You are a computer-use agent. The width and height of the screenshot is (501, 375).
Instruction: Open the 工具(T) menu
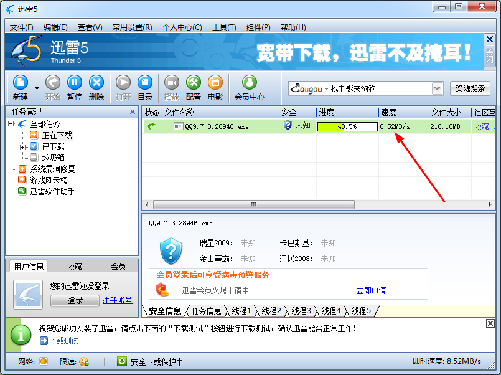pyautogui.click(x=224, y=27)
